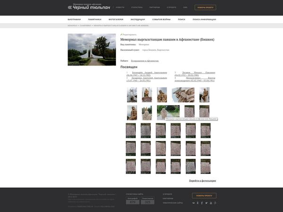Click Памятники in the breadcrumb trail
Image resolution: width=283 pixels, height=212 pixels.
[x=85, y=25]
